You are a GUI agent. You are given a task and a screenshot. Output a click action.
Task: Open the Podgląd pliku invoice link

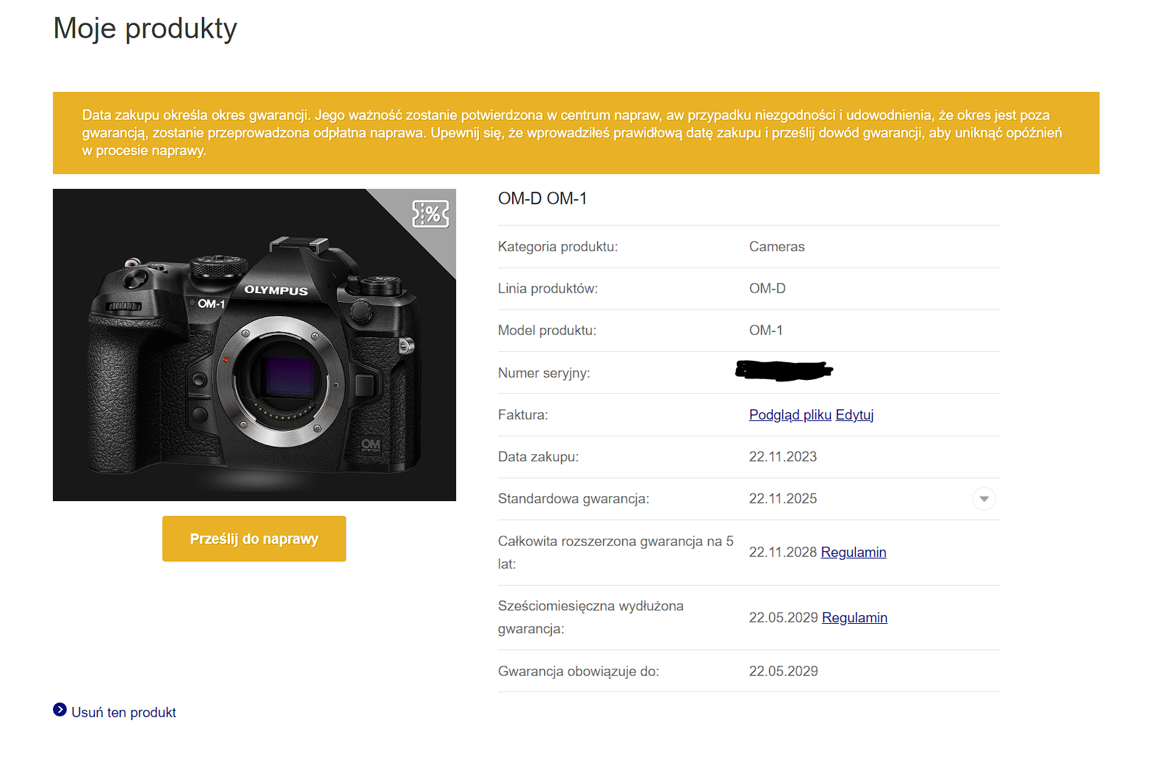pyautogui.click(x=790, y=415)
